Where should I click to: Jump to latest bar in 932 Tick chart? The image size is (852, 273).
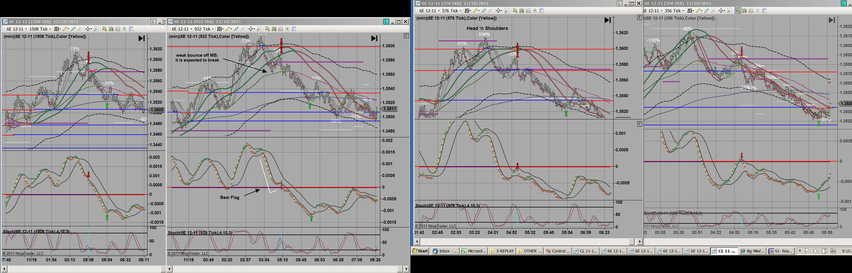[374, 38]
